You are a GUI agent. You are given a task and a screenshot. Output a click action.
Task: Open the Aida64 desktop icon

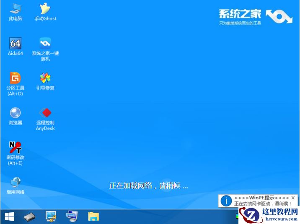(x=16, y=46)
